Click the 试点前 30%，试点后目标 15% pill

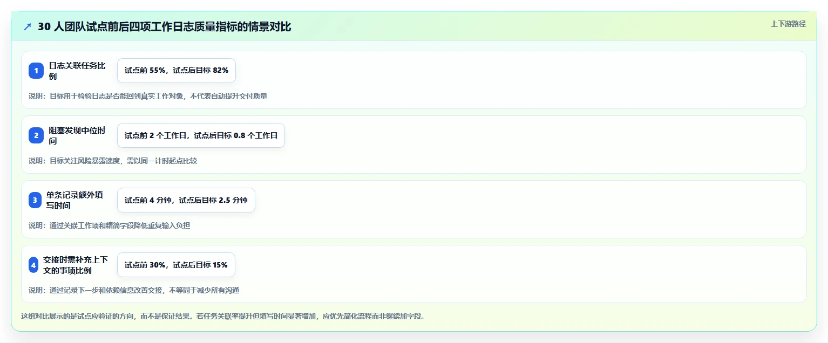tap(176, 265)
